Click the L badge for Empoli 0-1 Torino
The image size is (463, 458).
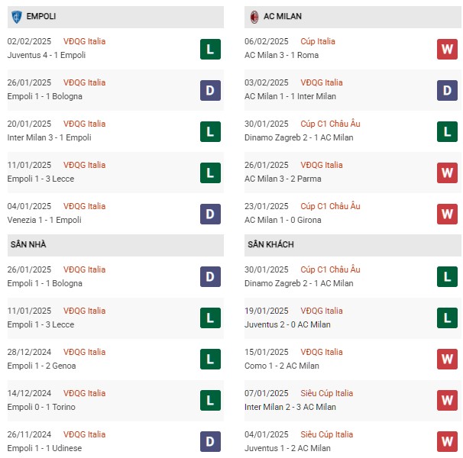(210, 401)
